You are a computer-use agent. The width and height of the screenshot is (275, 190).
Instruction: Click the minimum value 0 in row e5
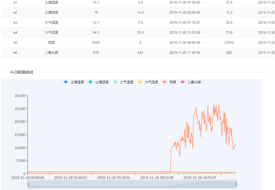pos(140,43)
